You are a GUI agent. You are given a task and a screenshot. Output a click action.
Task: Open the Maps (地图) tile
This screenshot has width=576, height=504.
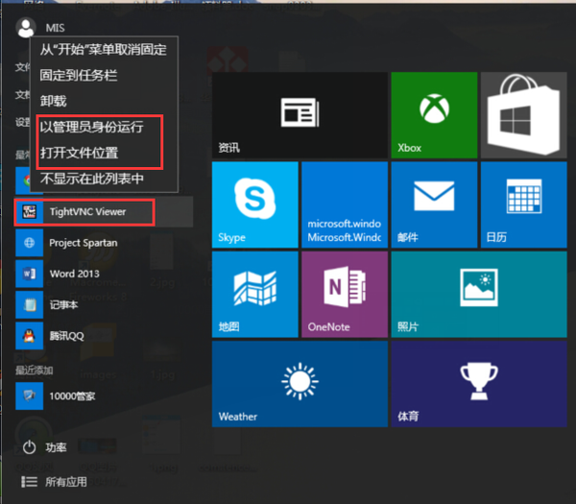click(255, 295)
